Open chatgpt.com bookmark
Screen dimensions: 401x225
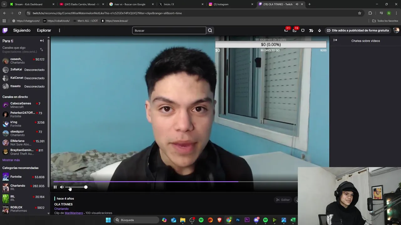(26, 21)
